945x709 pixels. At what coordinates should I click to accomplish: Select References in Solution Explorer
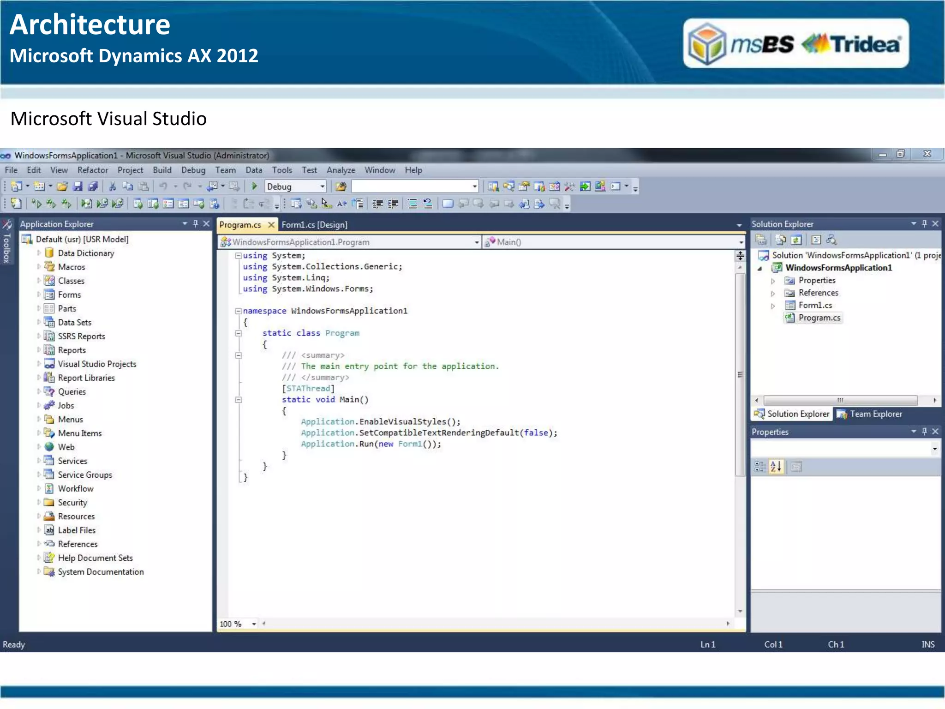[x=818, y=293]
